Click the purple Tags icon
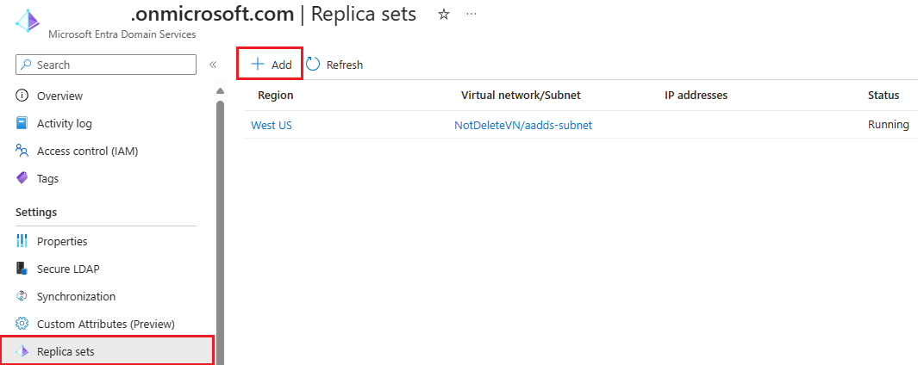The image size is (918, 365). (x=22, y=178)
